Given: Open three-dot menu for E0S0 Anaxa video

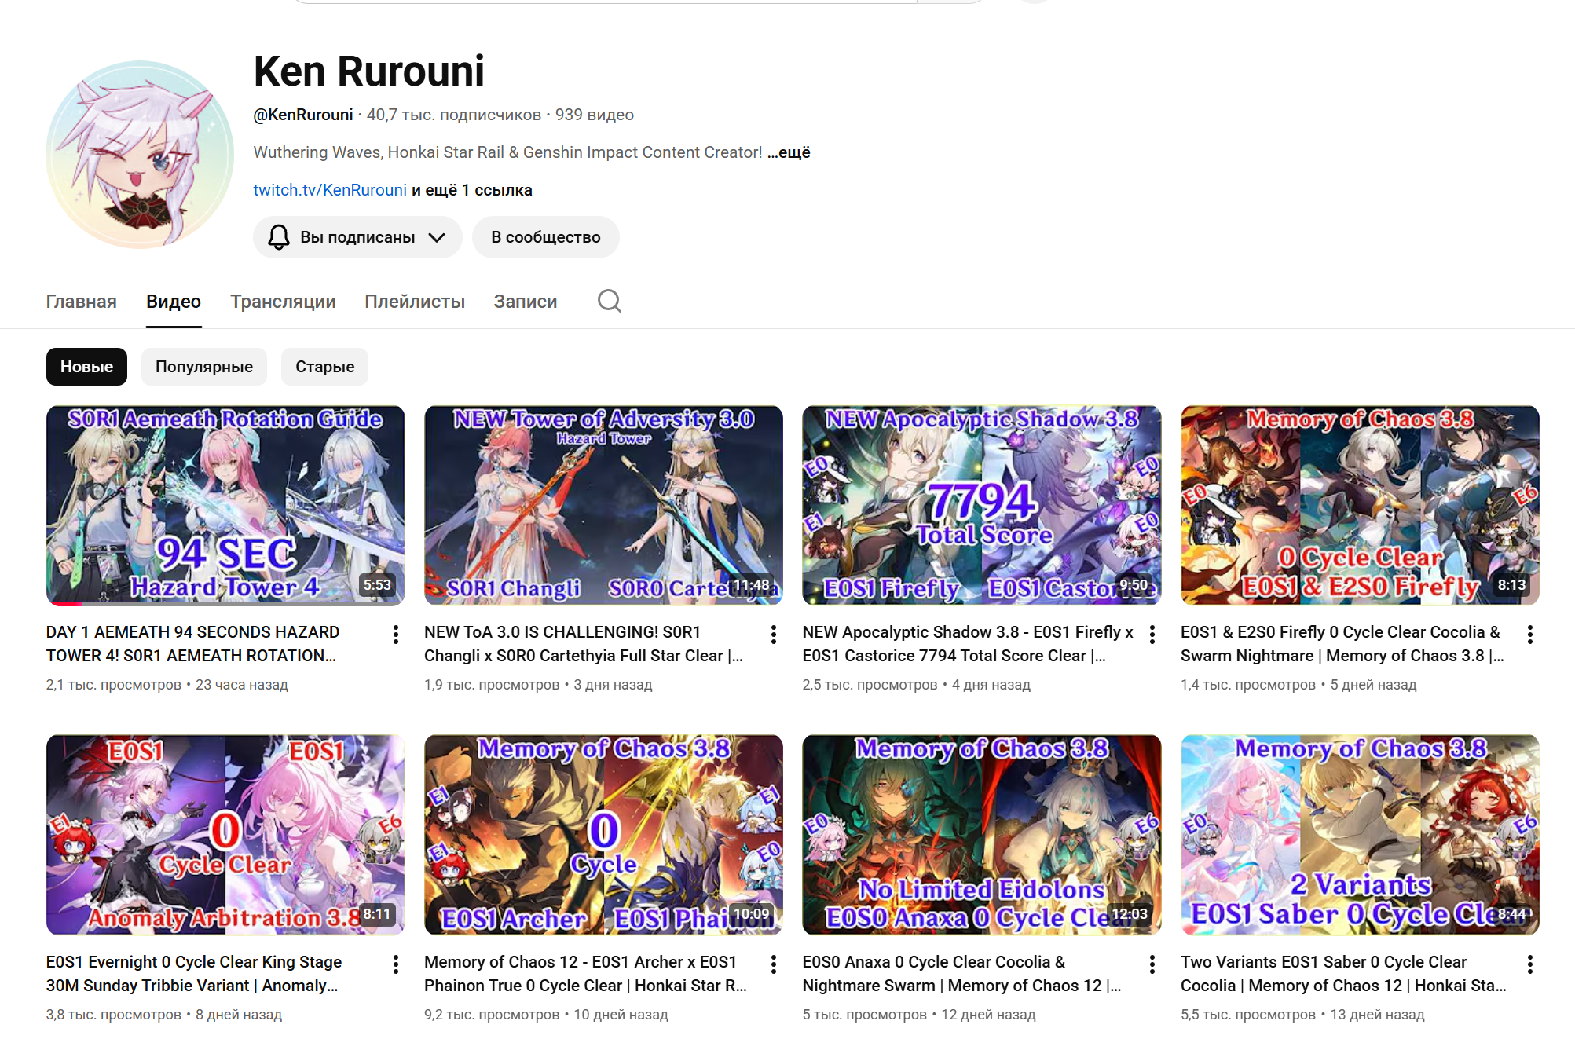Looking at the screenshot, I should (1152, 964).
